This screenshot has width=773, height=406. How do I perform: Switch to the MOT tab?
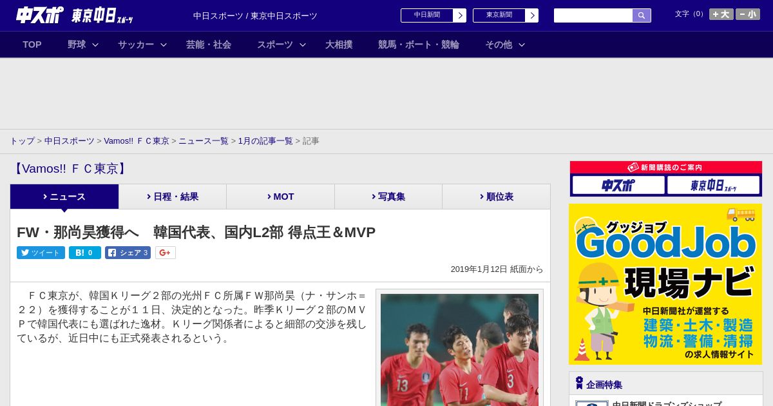tap(281, 197)
